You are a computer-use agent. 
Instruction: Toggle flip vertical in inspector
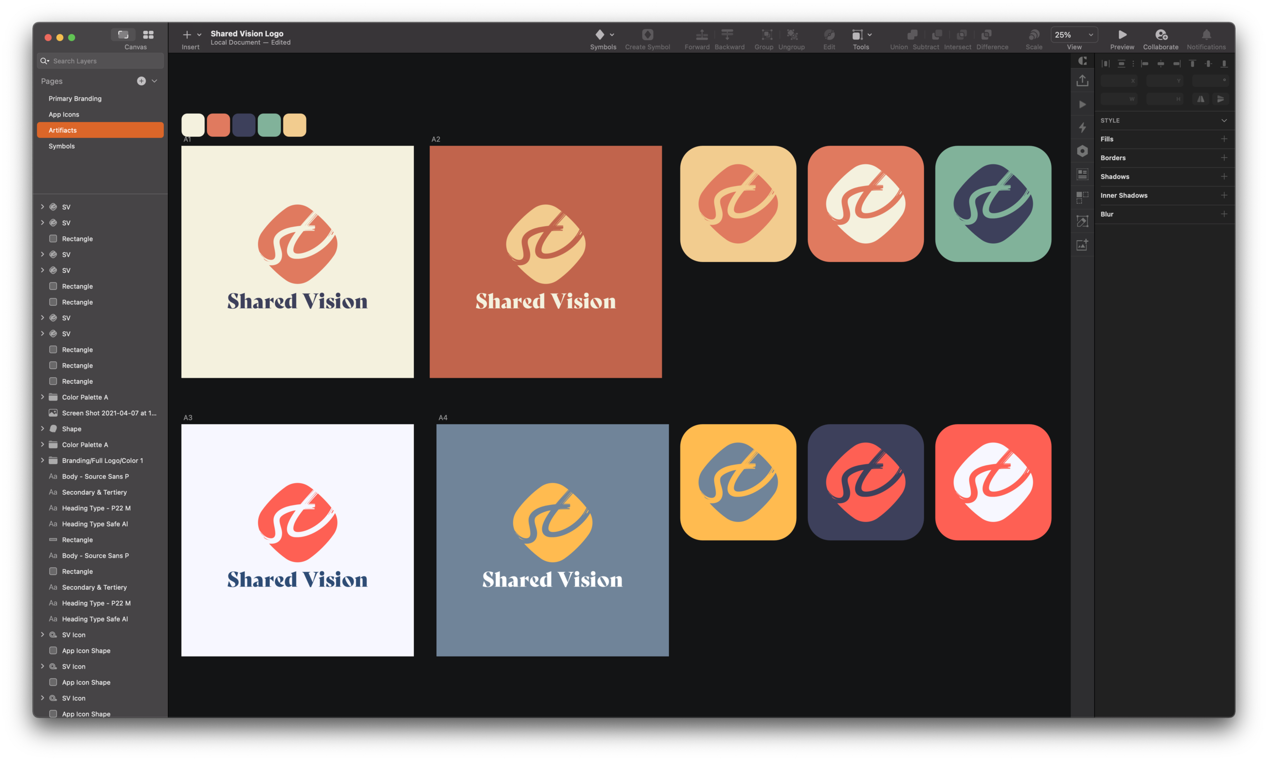tap(1220, 99)
